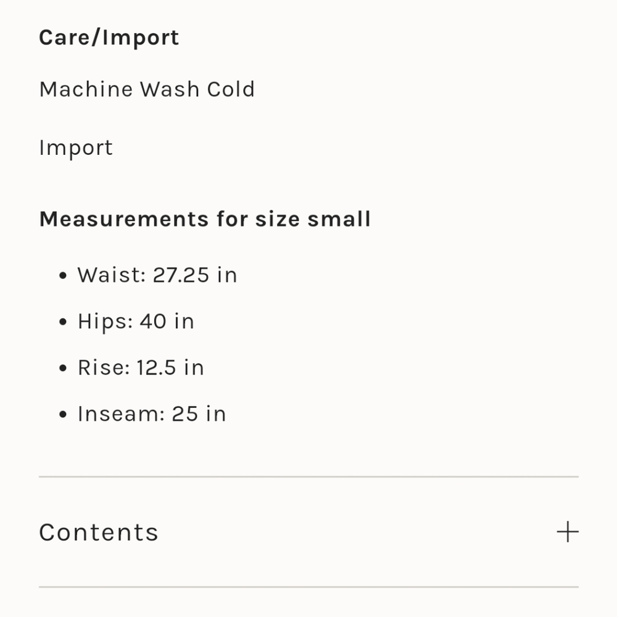Viewport: 617px width, 617px height.
Task: Click empty space in the Contents row
Action: 354,532
